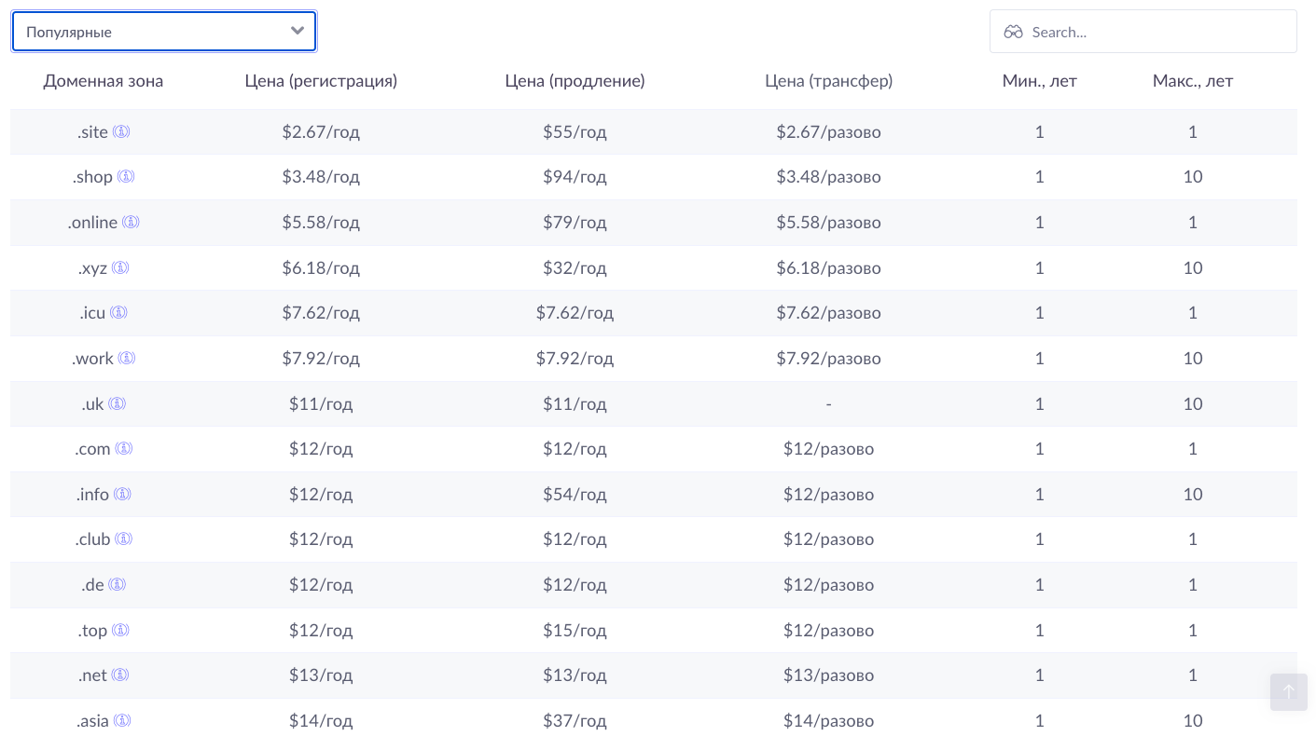Open info icon next to .top
1316x736 pixels.
(x=120, y=630)
